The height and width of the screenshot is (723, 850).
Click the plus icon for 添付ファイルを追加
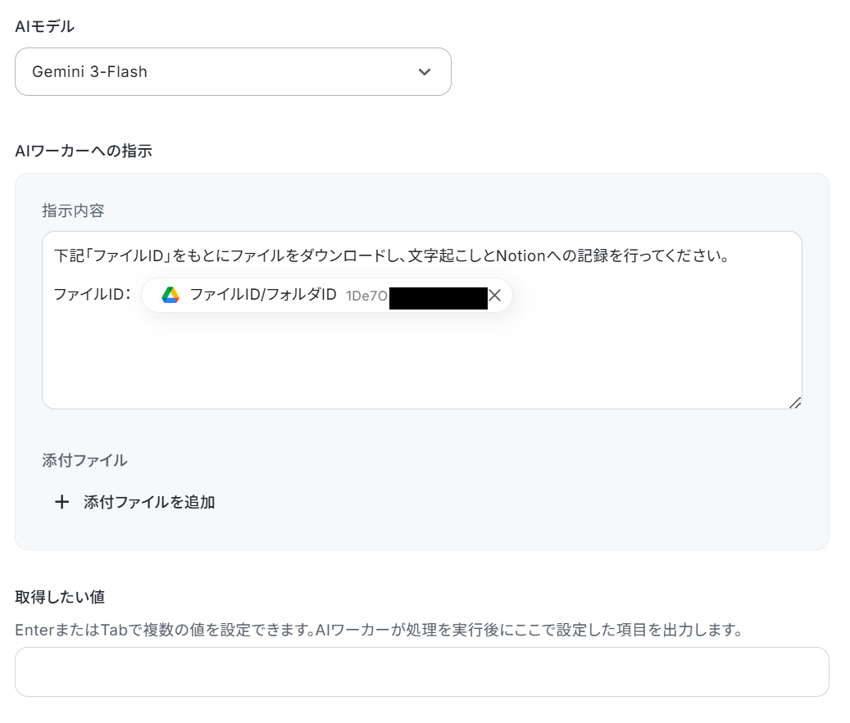pyautogui.click(x=61, y=502)
